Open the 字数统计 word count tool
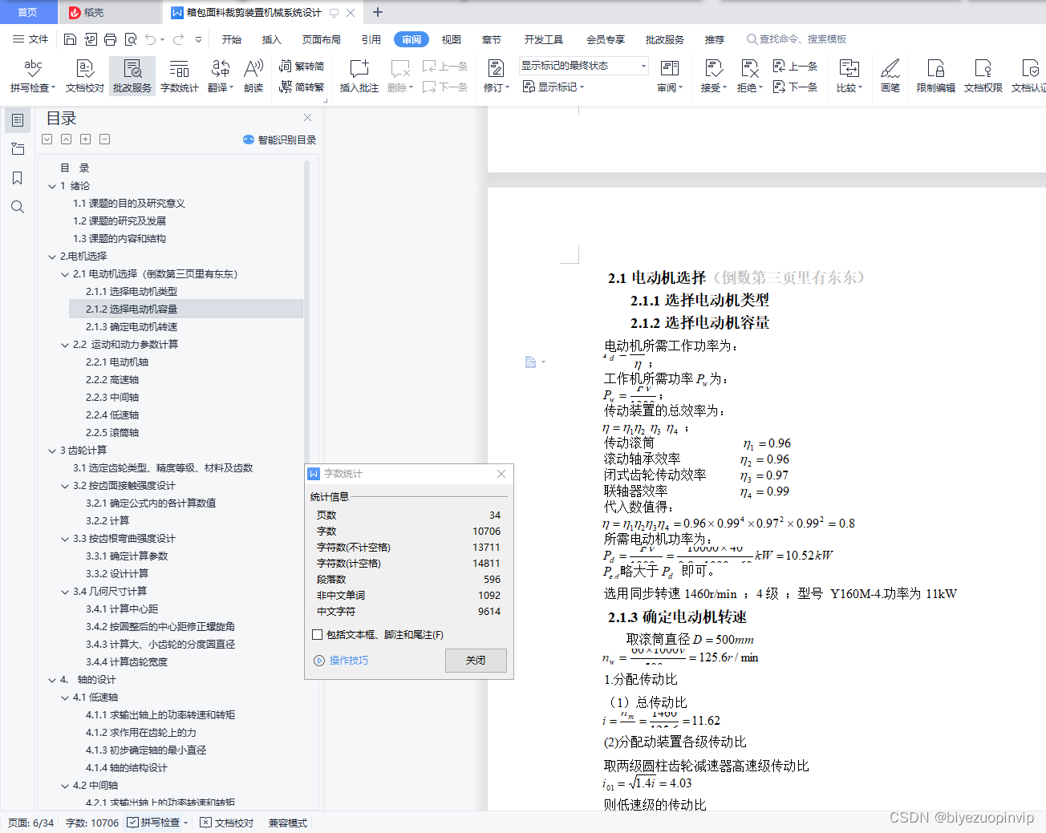This screenshot has width=1046, height=833. click(x=180, y=76)
